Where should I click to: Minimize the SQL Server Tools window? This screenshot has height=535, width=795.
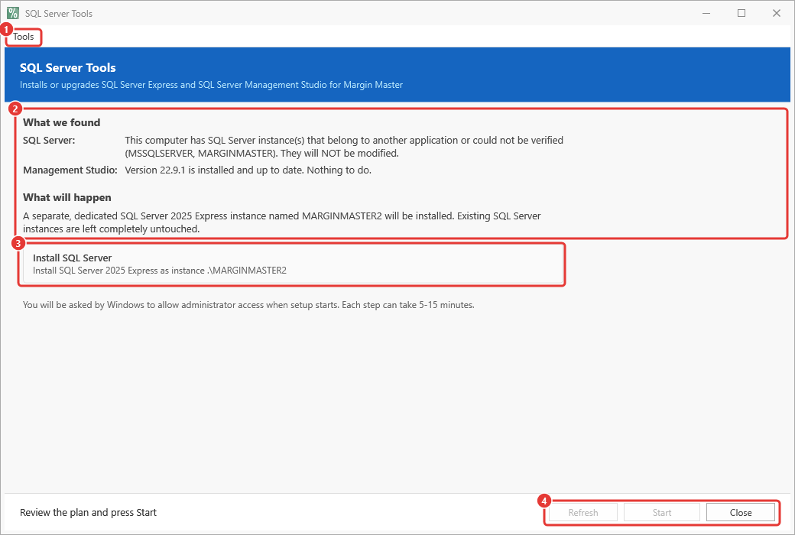[x=706, y=13]
